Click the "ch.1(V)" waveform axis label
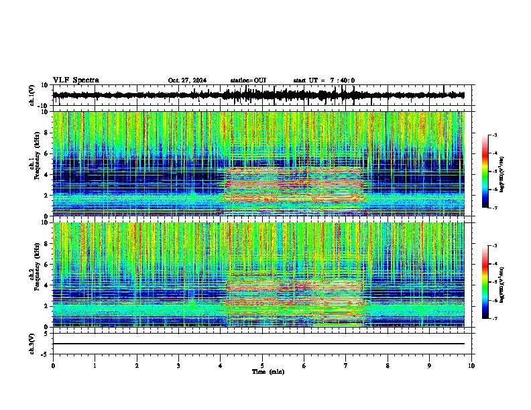Image resolution: width=531 pixels, height=410 pixels. (x=32, y=95)
